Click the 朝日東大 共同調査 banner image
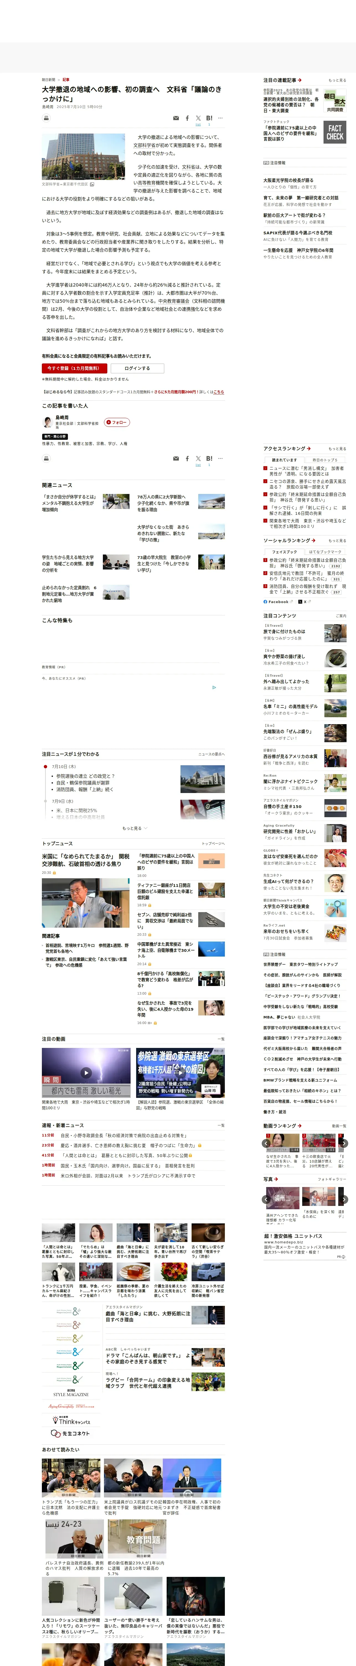 (335, 101)
